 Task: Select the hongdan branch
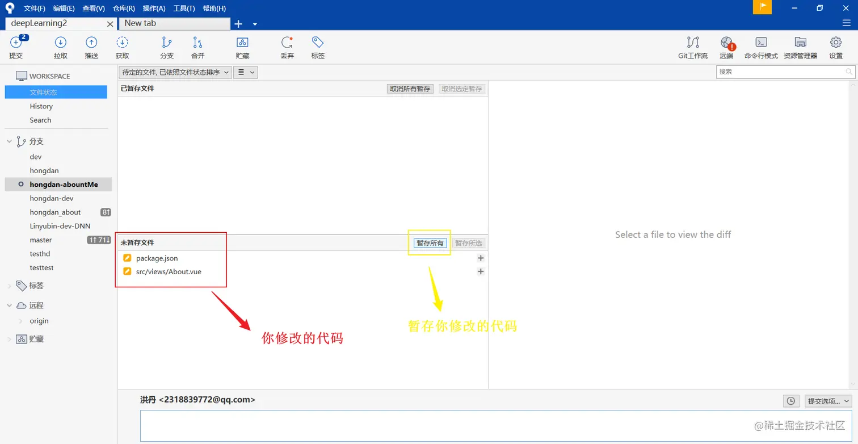point(44,170)
